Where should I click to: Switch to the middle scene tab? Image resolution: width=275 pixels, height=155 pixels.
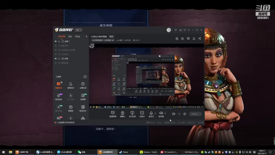point(70,37)
